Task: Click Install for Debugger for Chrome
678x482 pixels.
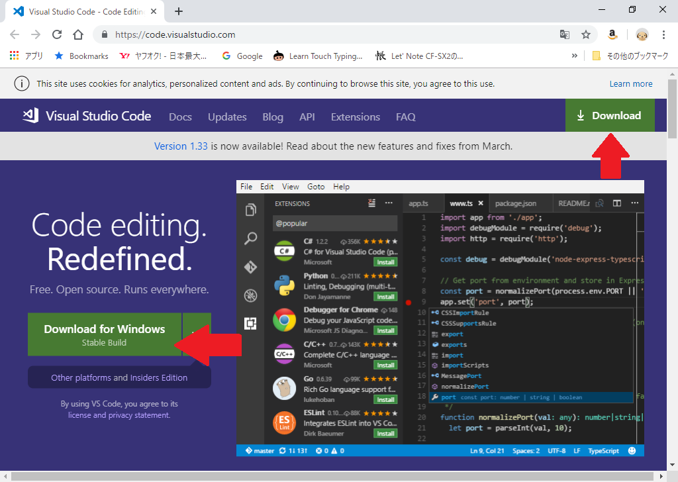Action: (385, 330)
